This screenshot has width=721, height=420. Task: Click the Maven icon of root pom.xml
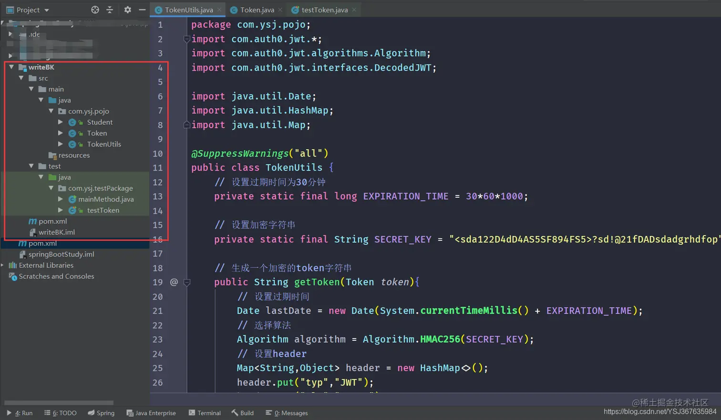[x=22, y=243]
